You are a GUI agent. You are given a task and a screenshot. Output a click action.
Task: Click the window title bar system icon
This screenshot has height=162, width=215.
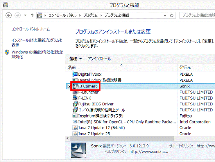[5, 5]
